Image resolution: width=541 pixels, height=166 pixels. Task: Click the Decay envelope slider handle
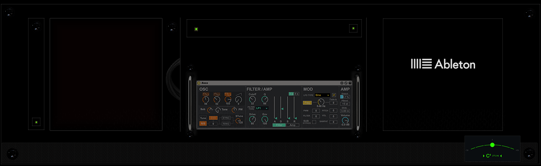pos(282,109)
